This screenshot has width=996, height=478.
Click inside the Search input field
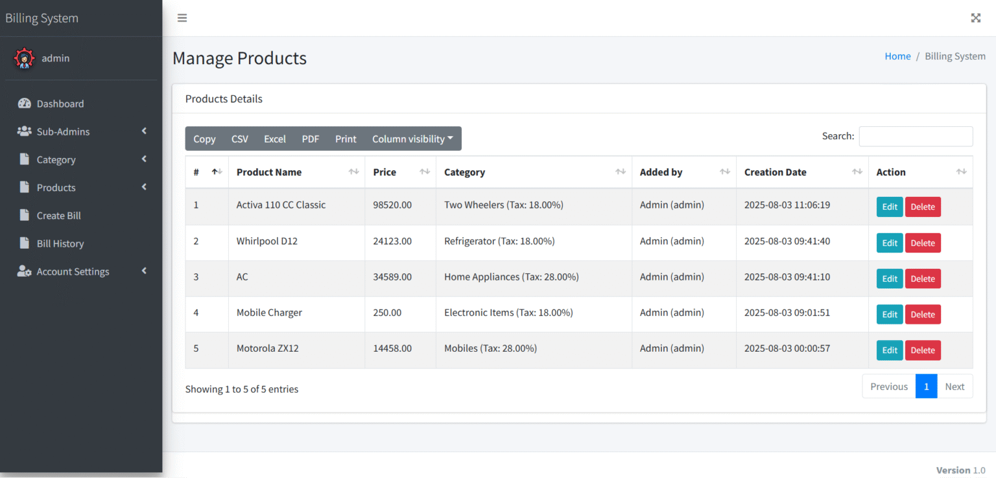pos(916,136)
